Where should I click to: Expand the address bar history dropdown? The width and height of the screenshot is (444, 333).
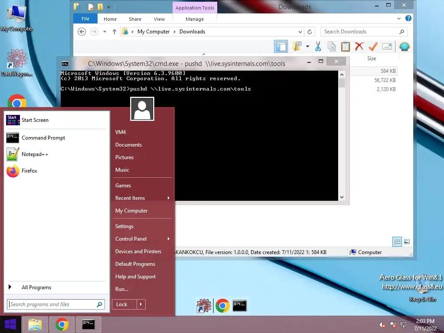coord(300,32)
